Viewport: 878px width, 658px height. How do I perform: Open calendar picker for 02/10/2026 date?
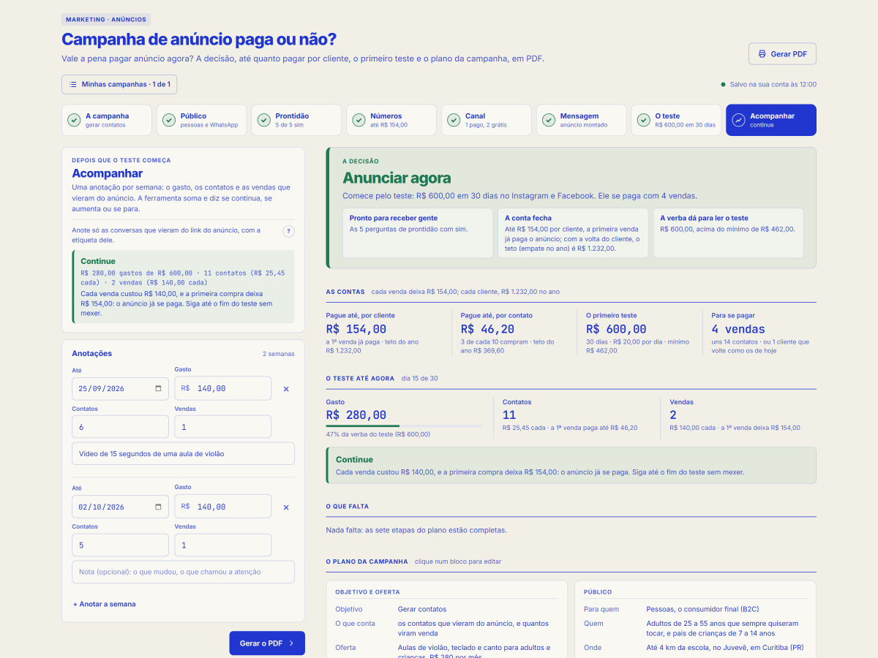click(159, 506)
